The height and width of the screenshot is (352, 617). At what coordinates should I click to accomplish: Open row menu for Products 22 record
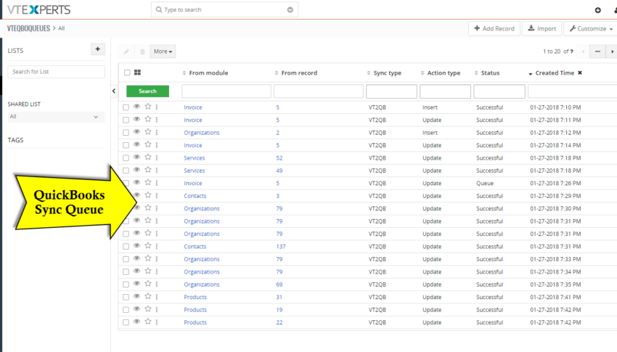point(157,322)
